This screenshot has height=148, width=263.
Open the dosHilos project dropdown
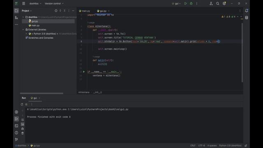(35, 4)
